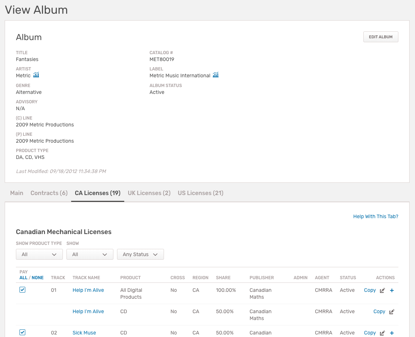Click plus icon on Sick Muse row
The width and height of the screenshot is (415, 337).
tap(392, 333)
